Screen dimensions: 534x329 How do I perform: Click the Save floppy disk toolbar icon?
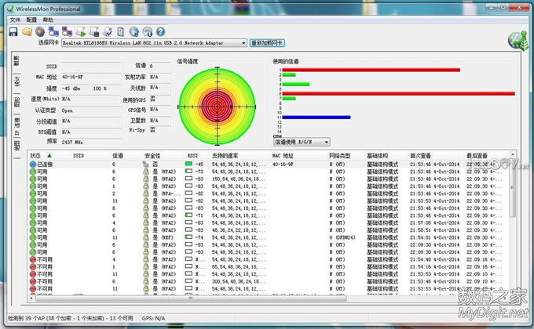pyautogui.click(x=13, y=31)
